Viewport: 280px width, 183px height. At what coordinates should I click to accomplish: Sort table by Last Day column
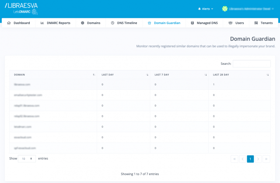pos(123,75)
